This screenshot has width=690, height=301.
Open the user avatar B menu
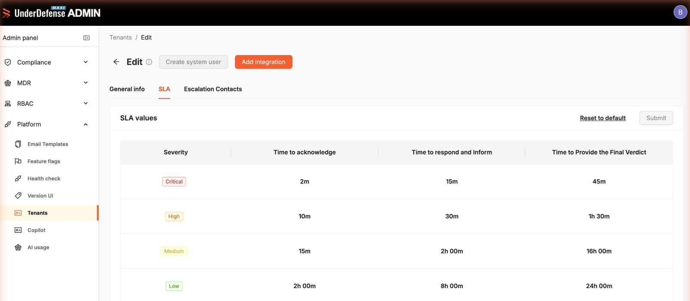pos(680,12)
